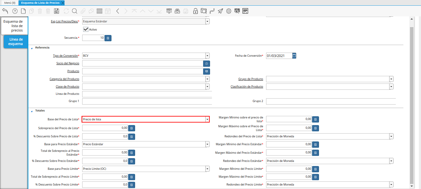This screenshot has width=421, height=189.
Task: Toggle the Activo checkbox
Action: [86, 29]
